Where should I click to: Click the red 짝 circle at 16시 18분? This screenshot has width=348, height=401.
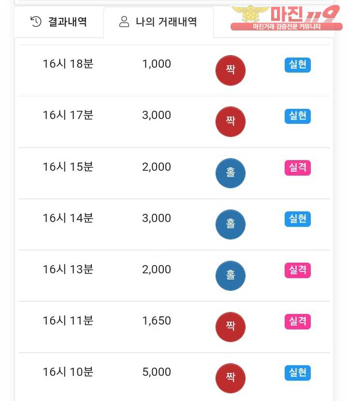point(231,70)
